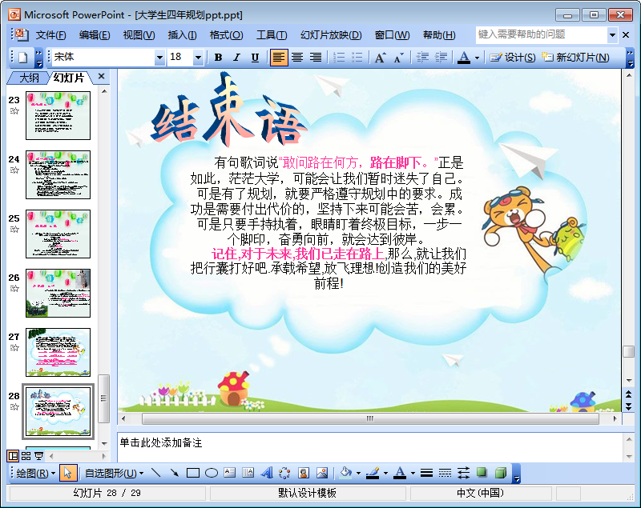641x508 pixels.
Task: Open the 视图(V) menu
Action: click(139, 35)
